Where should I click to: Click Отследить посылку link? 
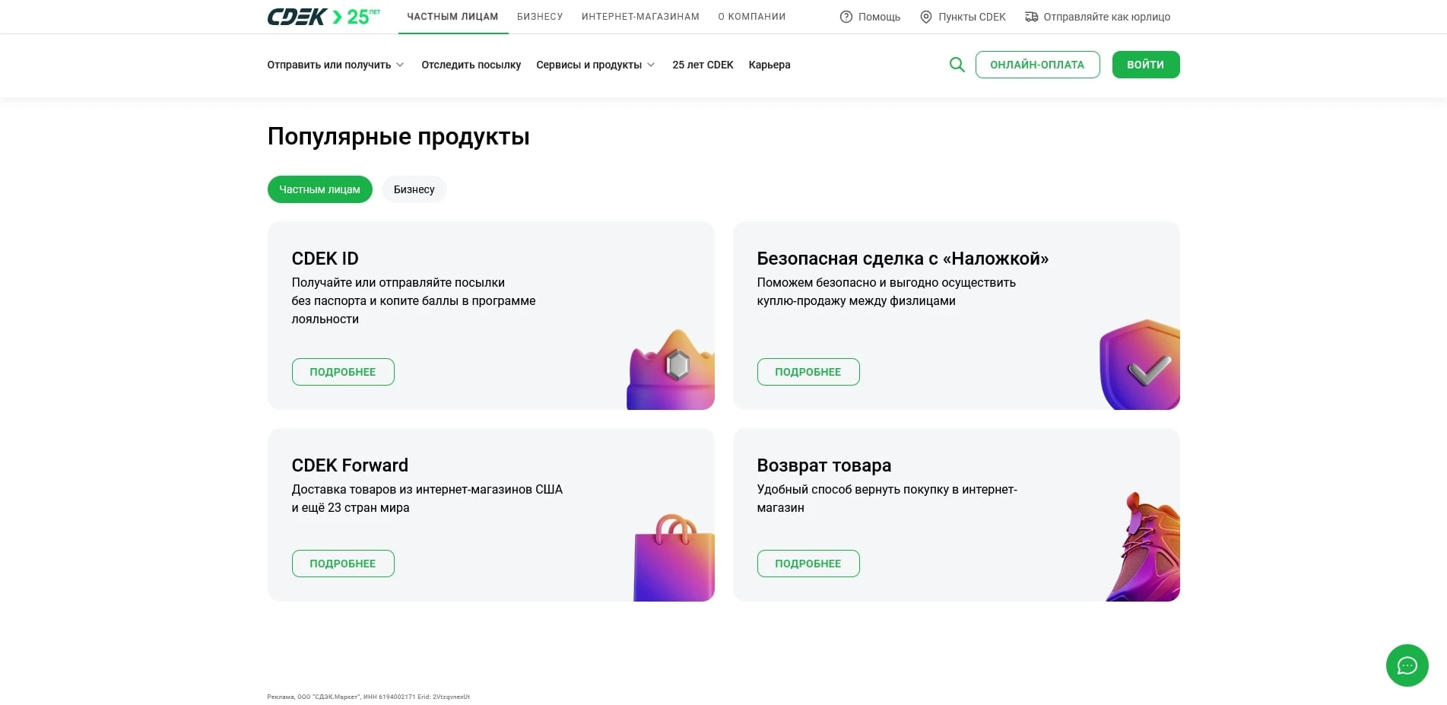[470, 65]
